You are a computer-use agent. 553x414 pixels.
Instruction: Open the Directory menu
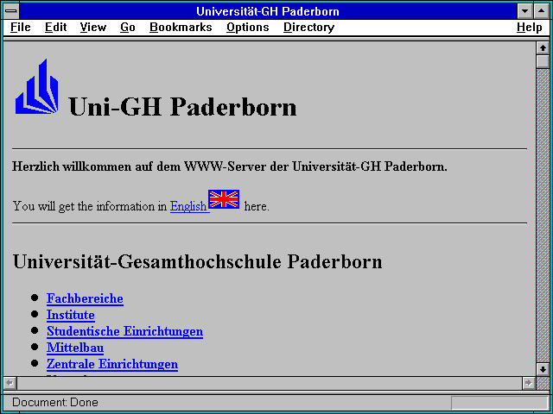308,28
